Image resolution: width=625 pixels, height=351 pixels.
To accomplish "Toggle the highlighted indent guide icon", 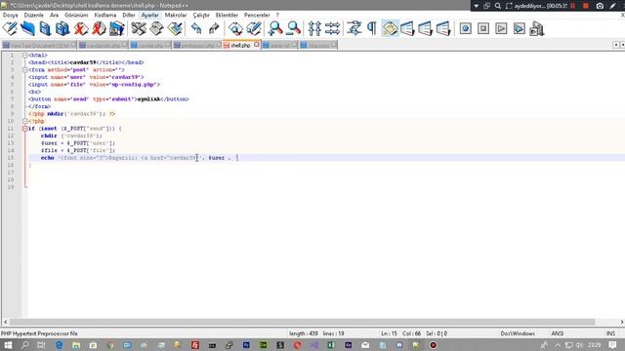I will [391, 28].
